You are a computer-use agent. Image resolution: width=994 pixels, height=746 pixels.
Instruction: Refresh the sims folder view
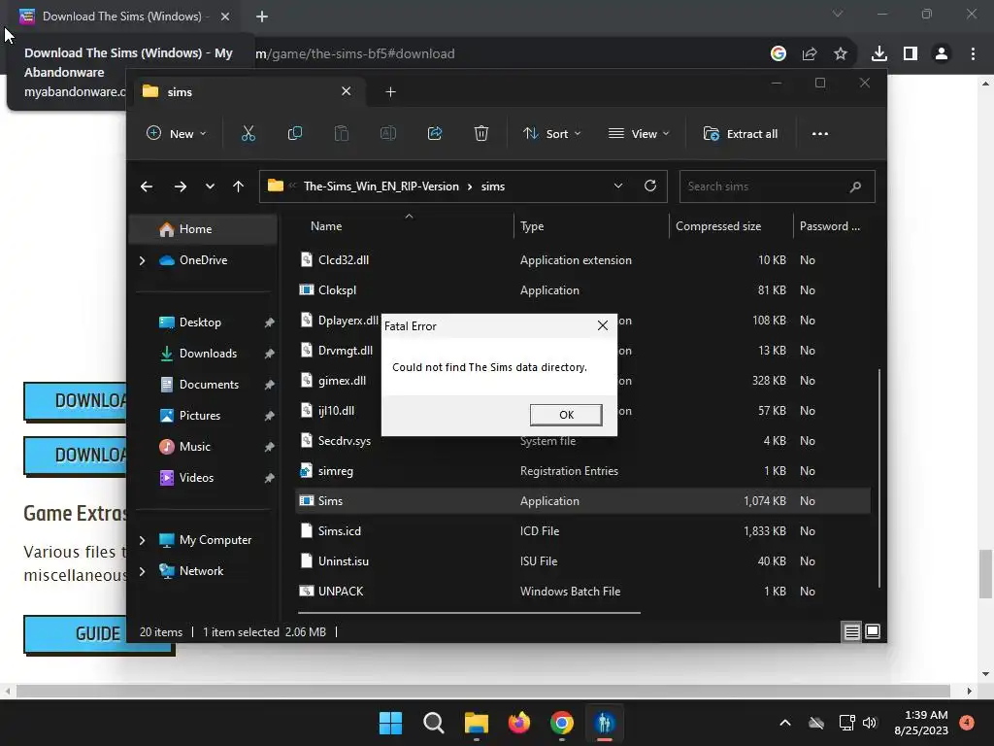click(649, 186)
